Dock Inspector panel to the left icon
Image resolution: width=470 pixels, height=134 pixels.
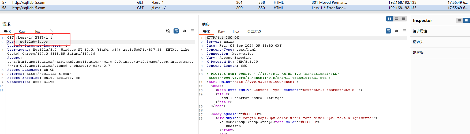[460, 20]
